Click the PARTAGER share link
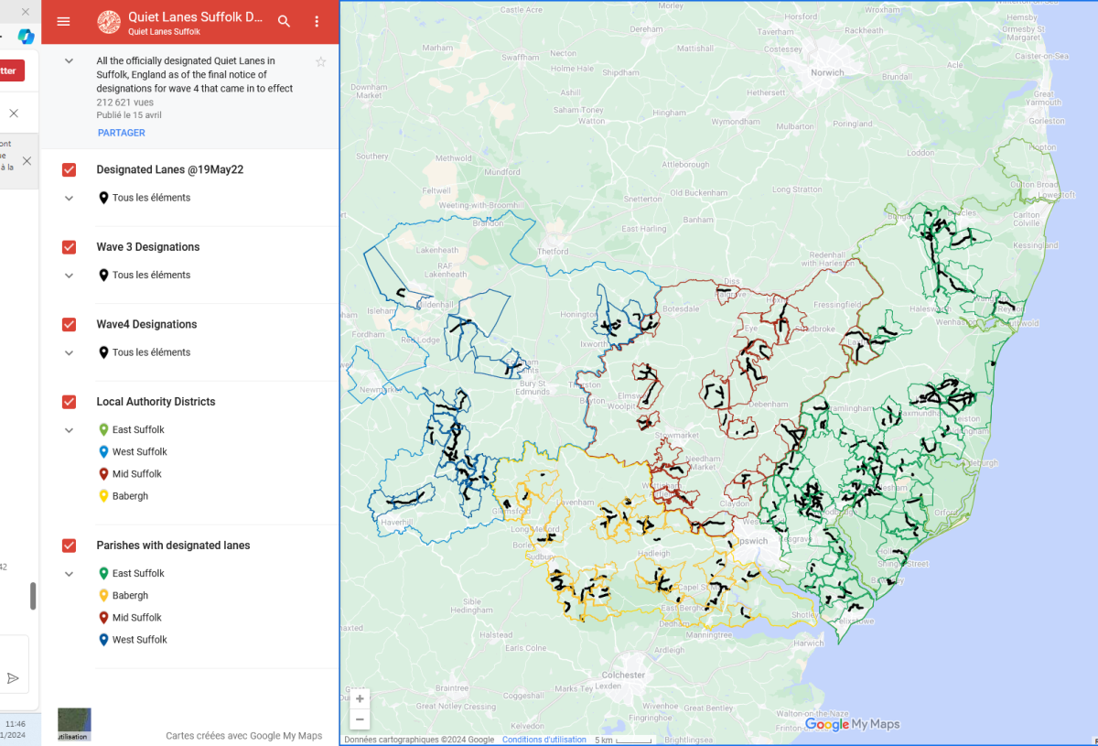This screenshot has height=746, width=1098. pos(121,133)
